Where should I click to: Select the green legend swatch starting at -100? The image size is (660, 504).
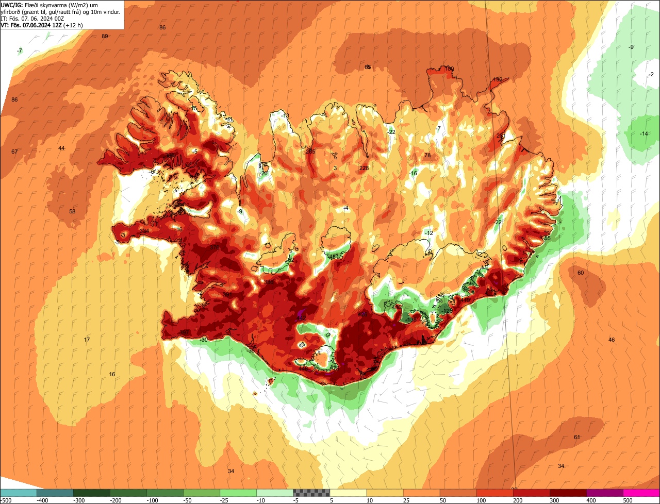165,493
